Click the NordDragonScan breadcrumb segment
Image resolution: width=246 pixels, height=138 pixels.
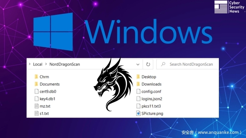tap(64, 64)
